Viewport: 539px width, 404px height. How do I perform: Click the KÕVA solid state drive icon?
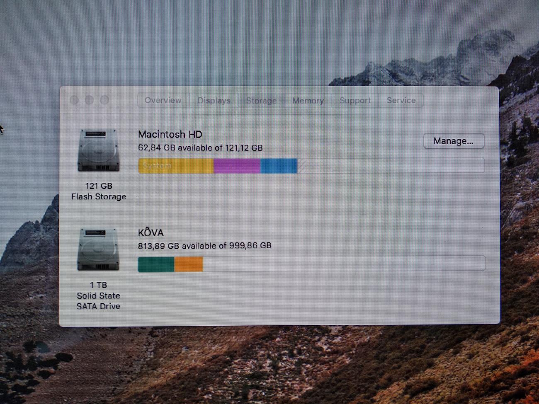pos(98,249)
